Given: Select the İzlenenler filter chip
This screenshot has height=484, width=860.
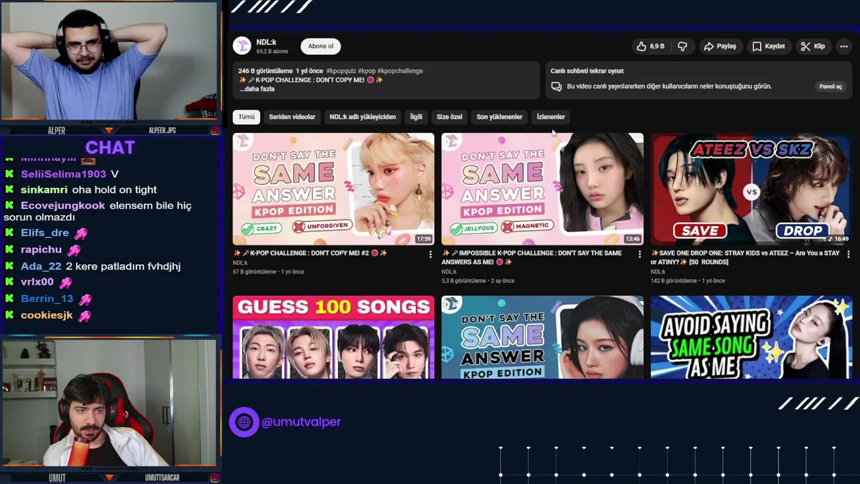Looking at the screenshot, I should 551,117.
